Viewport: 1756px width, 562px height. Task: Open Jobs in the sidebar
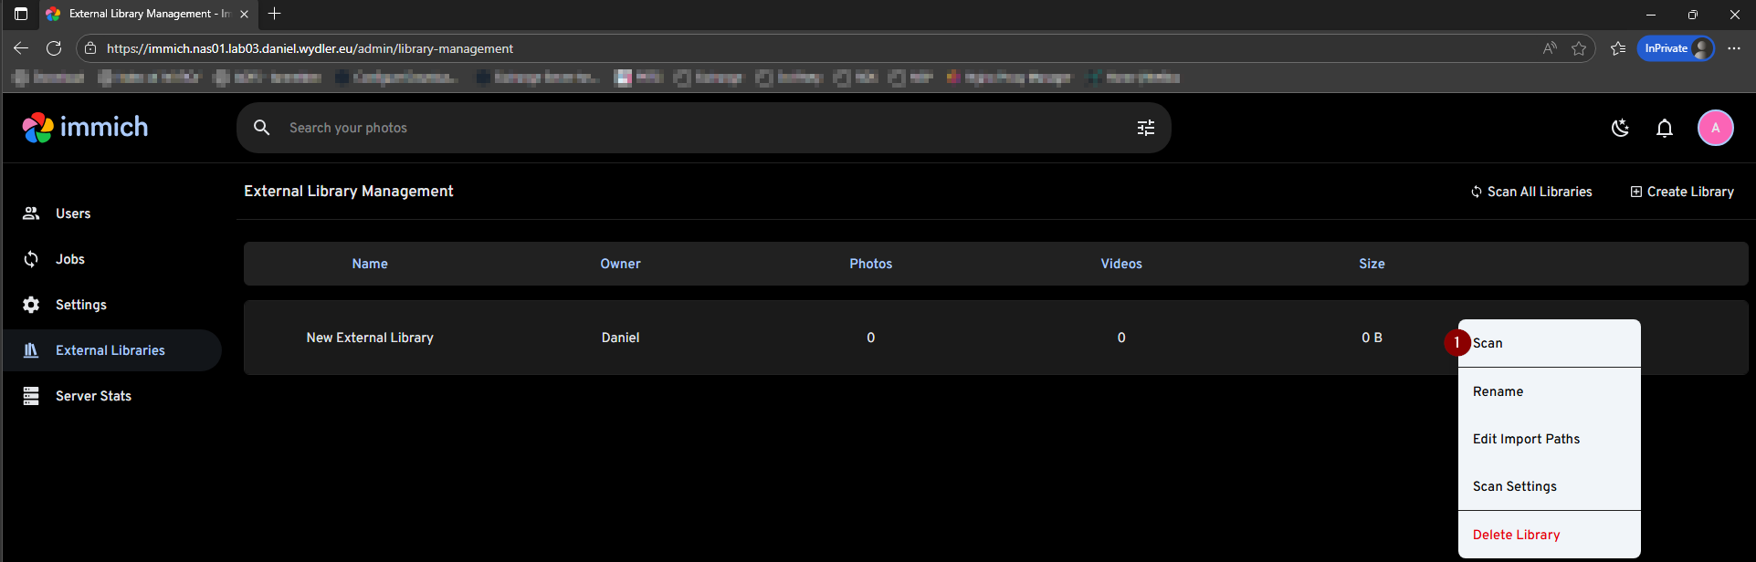click(69, 259)
